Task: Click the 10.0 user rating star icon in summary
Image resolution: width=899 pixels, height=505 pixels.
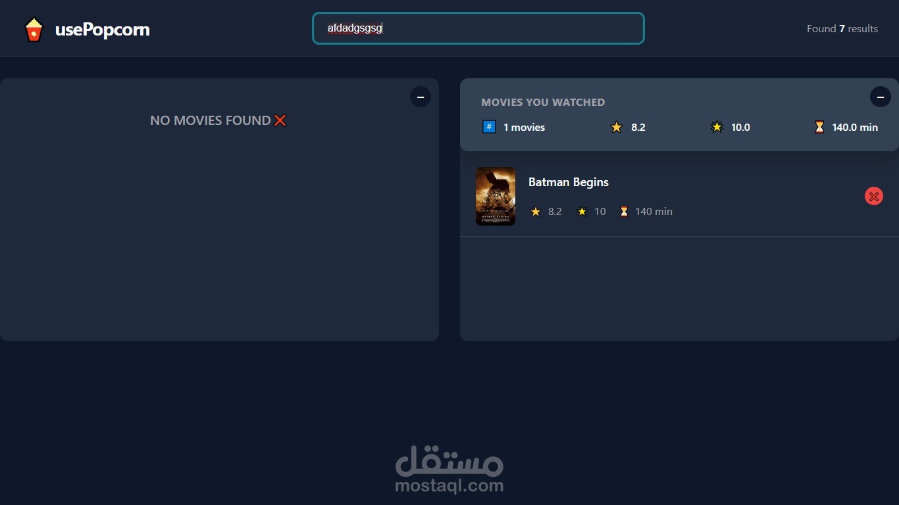Action: [717, 127]
